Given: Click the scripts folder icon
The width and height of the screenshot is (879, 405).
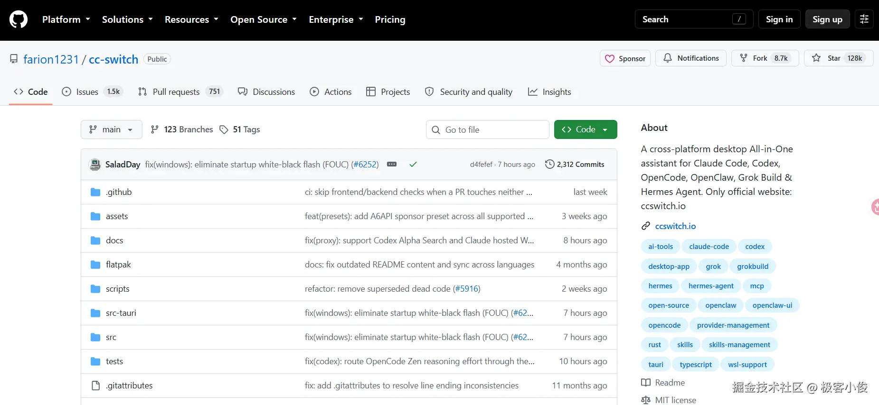Looking at the screenshot, I should 95,289.
